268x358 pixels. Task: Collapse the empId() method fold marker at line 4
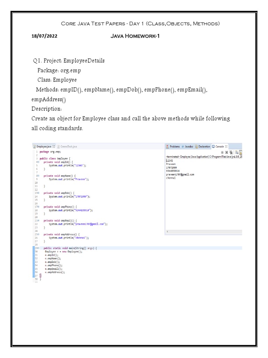(x=38, y=162)
